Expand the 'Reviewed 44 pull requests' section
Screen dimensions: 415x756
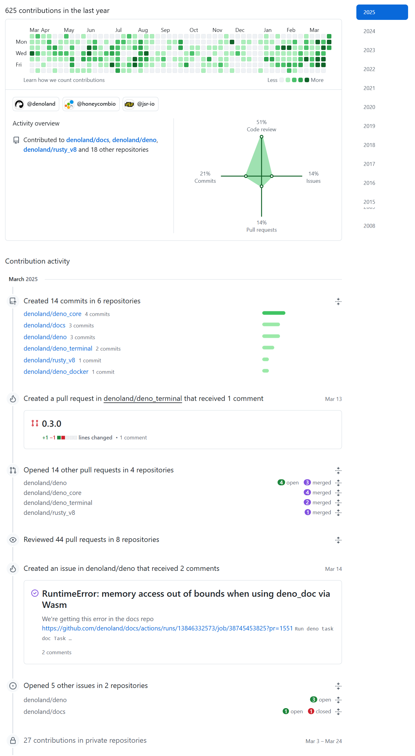pos(338,540)
